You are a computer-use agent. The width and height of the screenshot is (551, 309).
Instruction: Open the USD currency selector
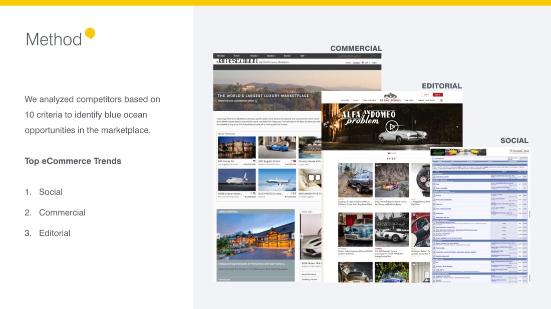point(366,62)
